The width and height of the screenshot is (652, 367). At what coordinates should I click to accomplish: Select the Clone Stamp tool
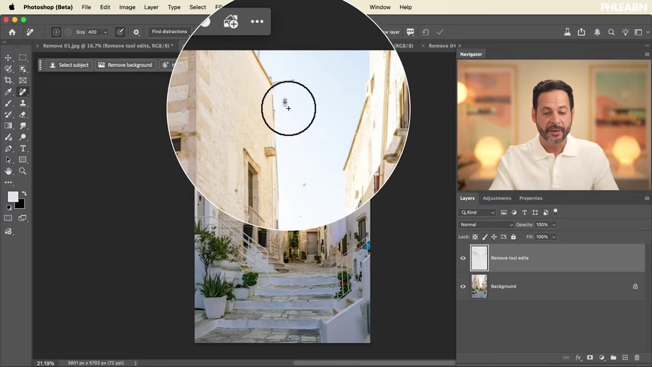point(23,103)
